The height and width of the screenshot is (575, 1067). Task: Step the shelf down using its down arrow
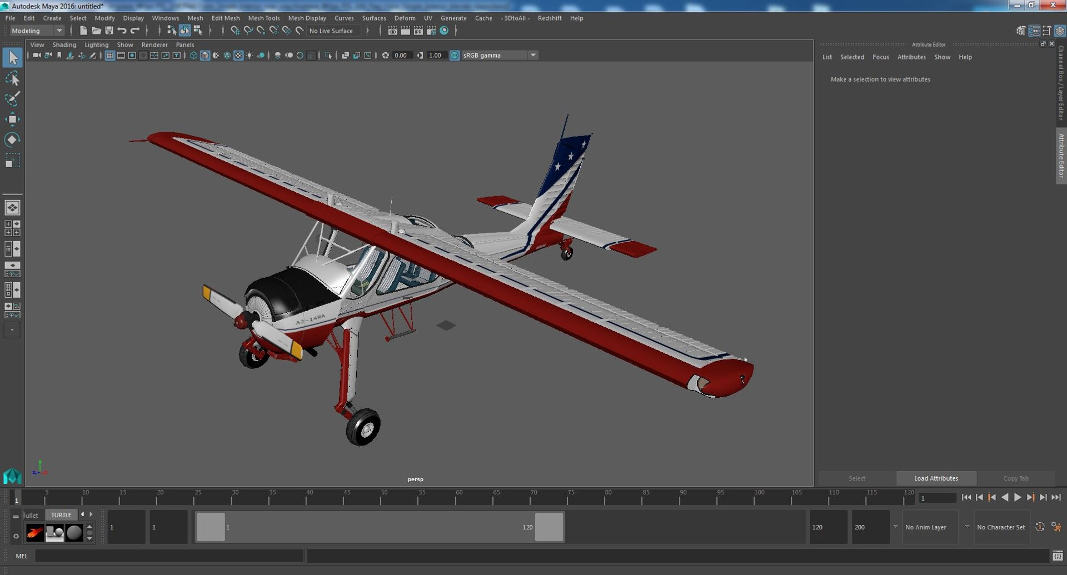pyautogui.click(x=89, y=539)
